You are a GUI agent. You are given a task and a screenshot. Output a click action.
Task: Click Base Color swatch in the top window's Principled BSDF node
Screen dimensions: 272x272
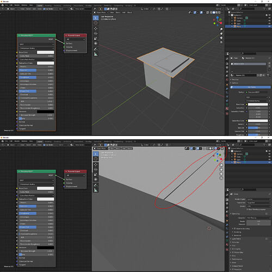[45, 52]
